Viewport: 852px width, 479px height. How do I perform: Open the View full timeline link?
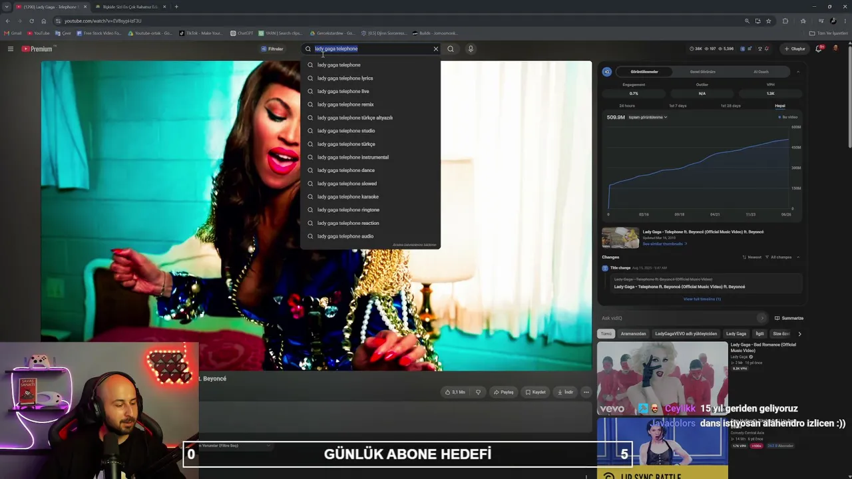(x=702, y=299)
